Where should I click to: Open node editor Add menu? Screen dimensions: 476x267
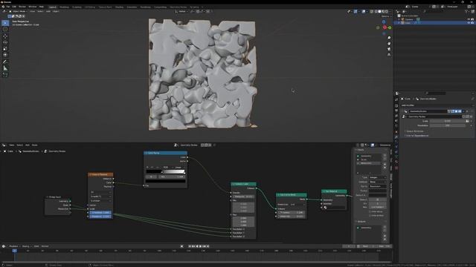(x=28, y=145)
